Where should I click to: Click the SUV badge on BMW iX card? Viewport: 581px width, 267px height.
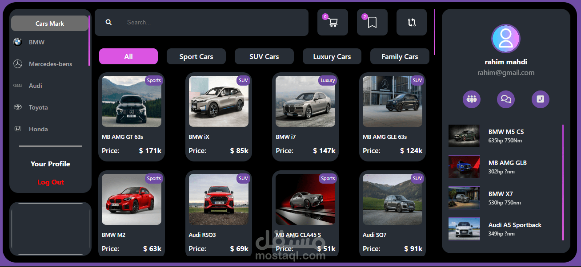tap(243, 80)
